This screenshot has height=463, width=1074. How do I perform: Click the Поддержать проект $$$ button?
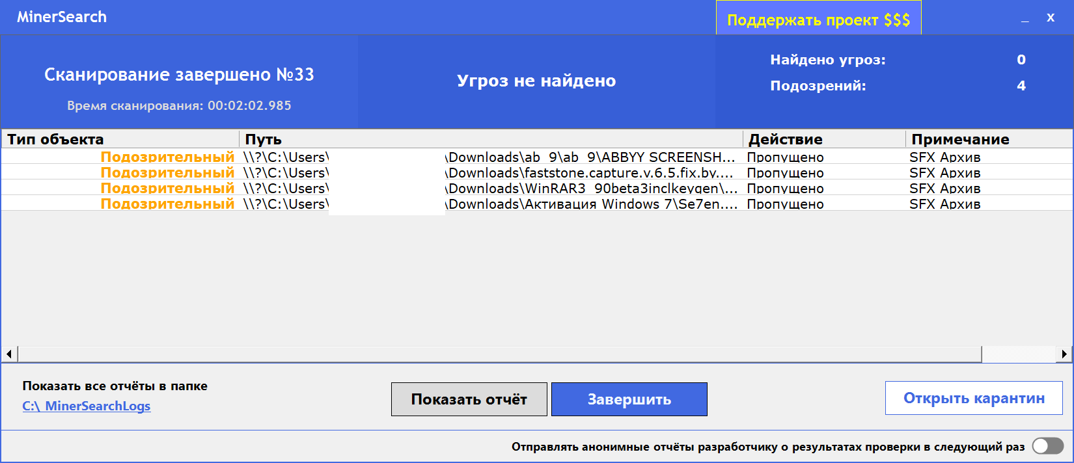point(818,20)
